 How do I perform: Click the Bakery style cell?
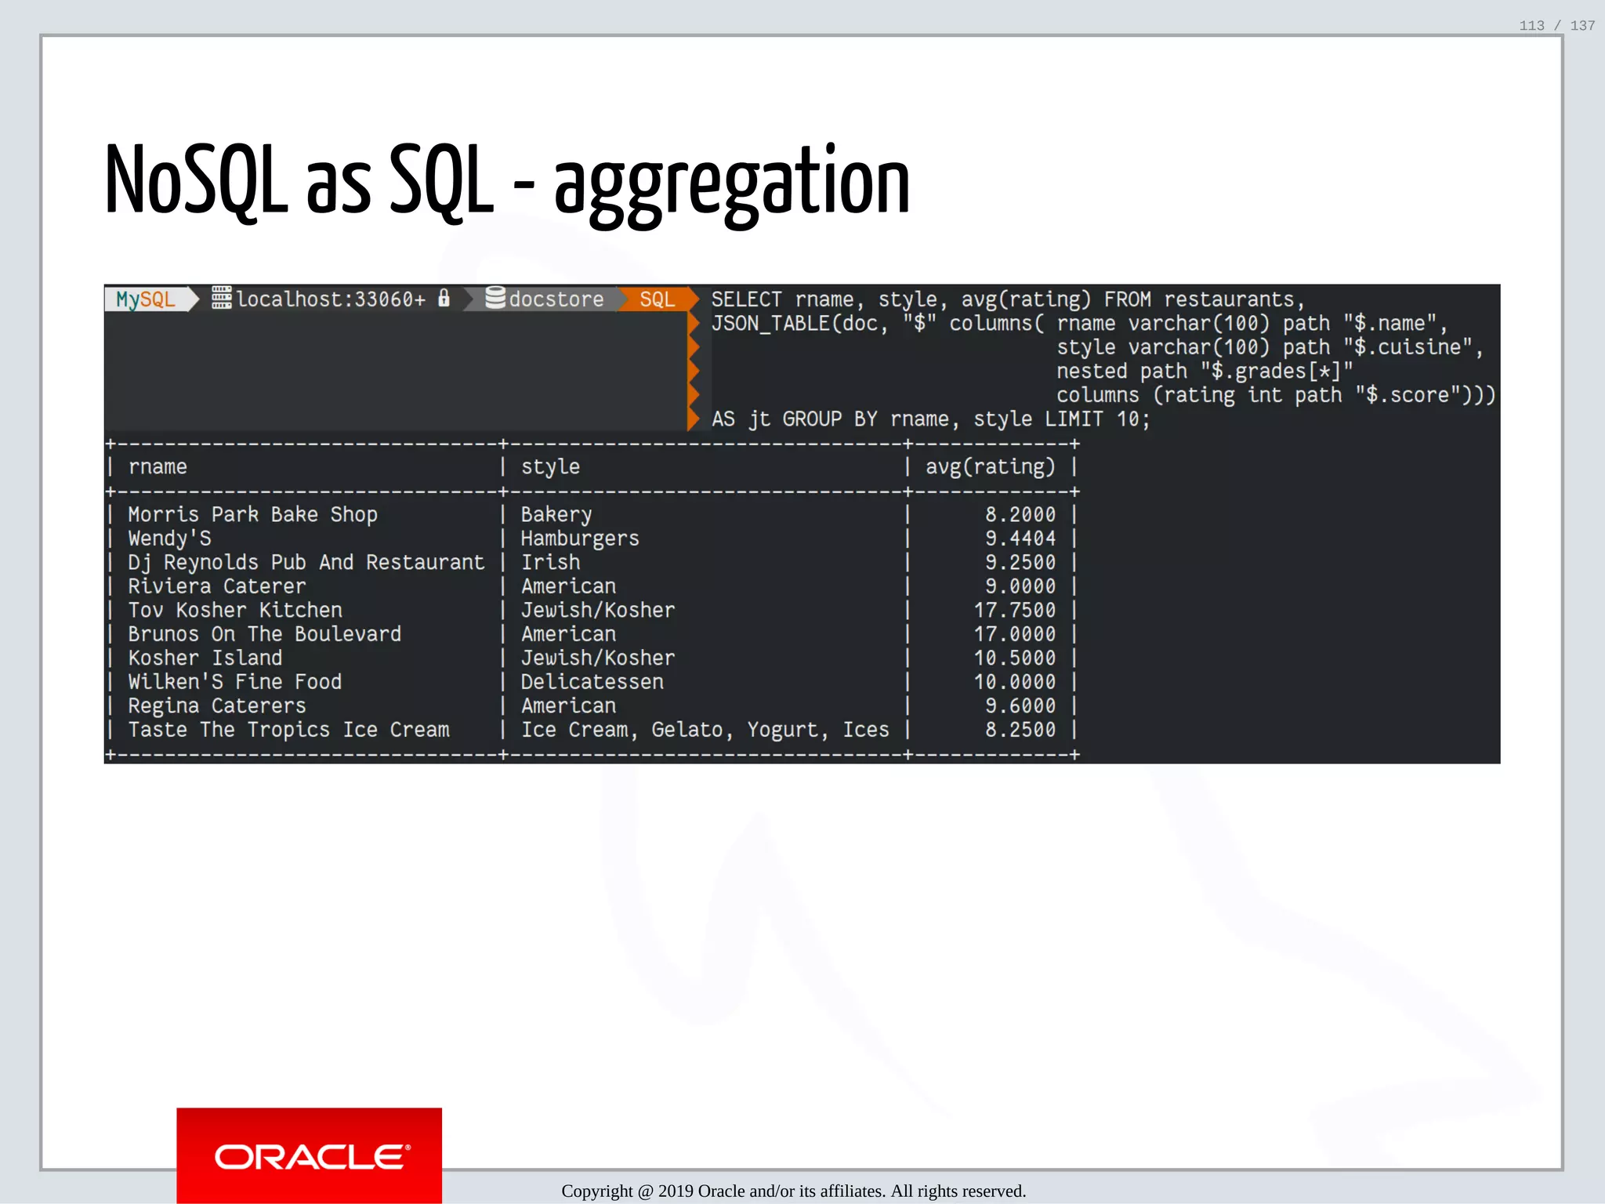tap(556, 515)
